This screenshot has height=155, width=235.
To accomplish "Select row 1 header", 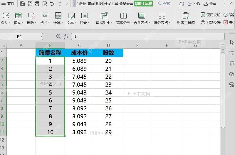I will (3, 53).
